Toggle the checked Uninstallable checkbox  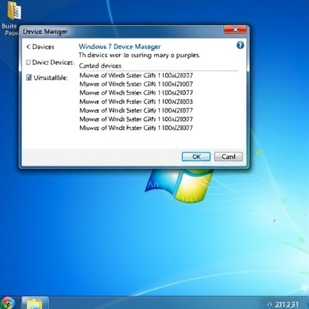(29, 77)
